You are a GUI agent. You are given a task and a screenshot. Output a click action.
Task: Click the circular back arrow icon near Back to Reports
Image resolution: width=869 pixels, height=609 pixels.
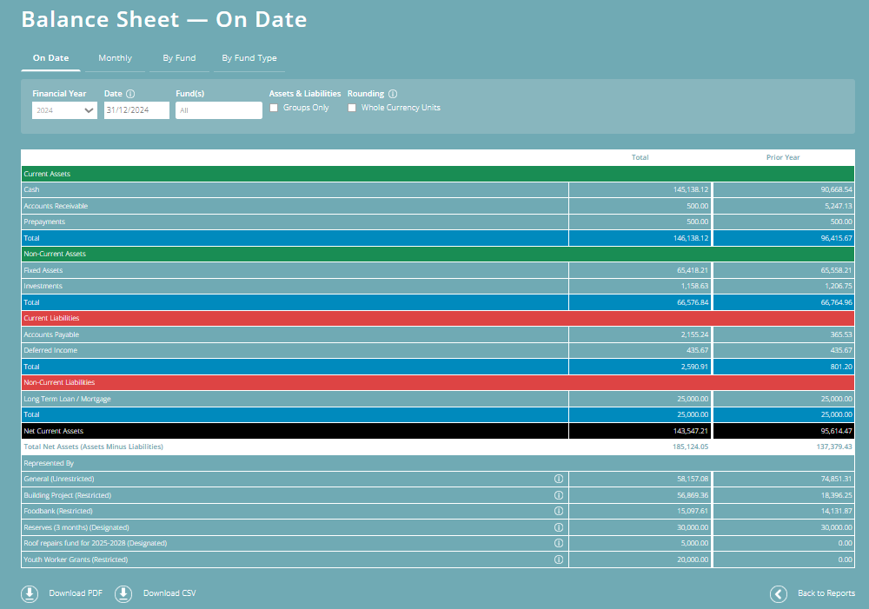(x=778, y=593)
